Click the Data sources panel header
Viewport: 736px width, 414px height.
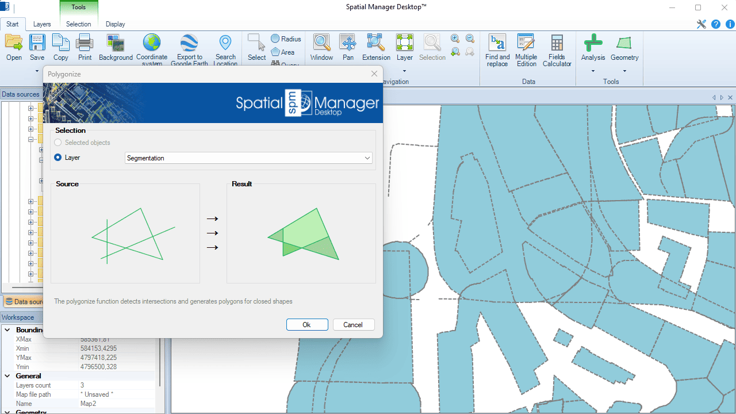[22, 94]
